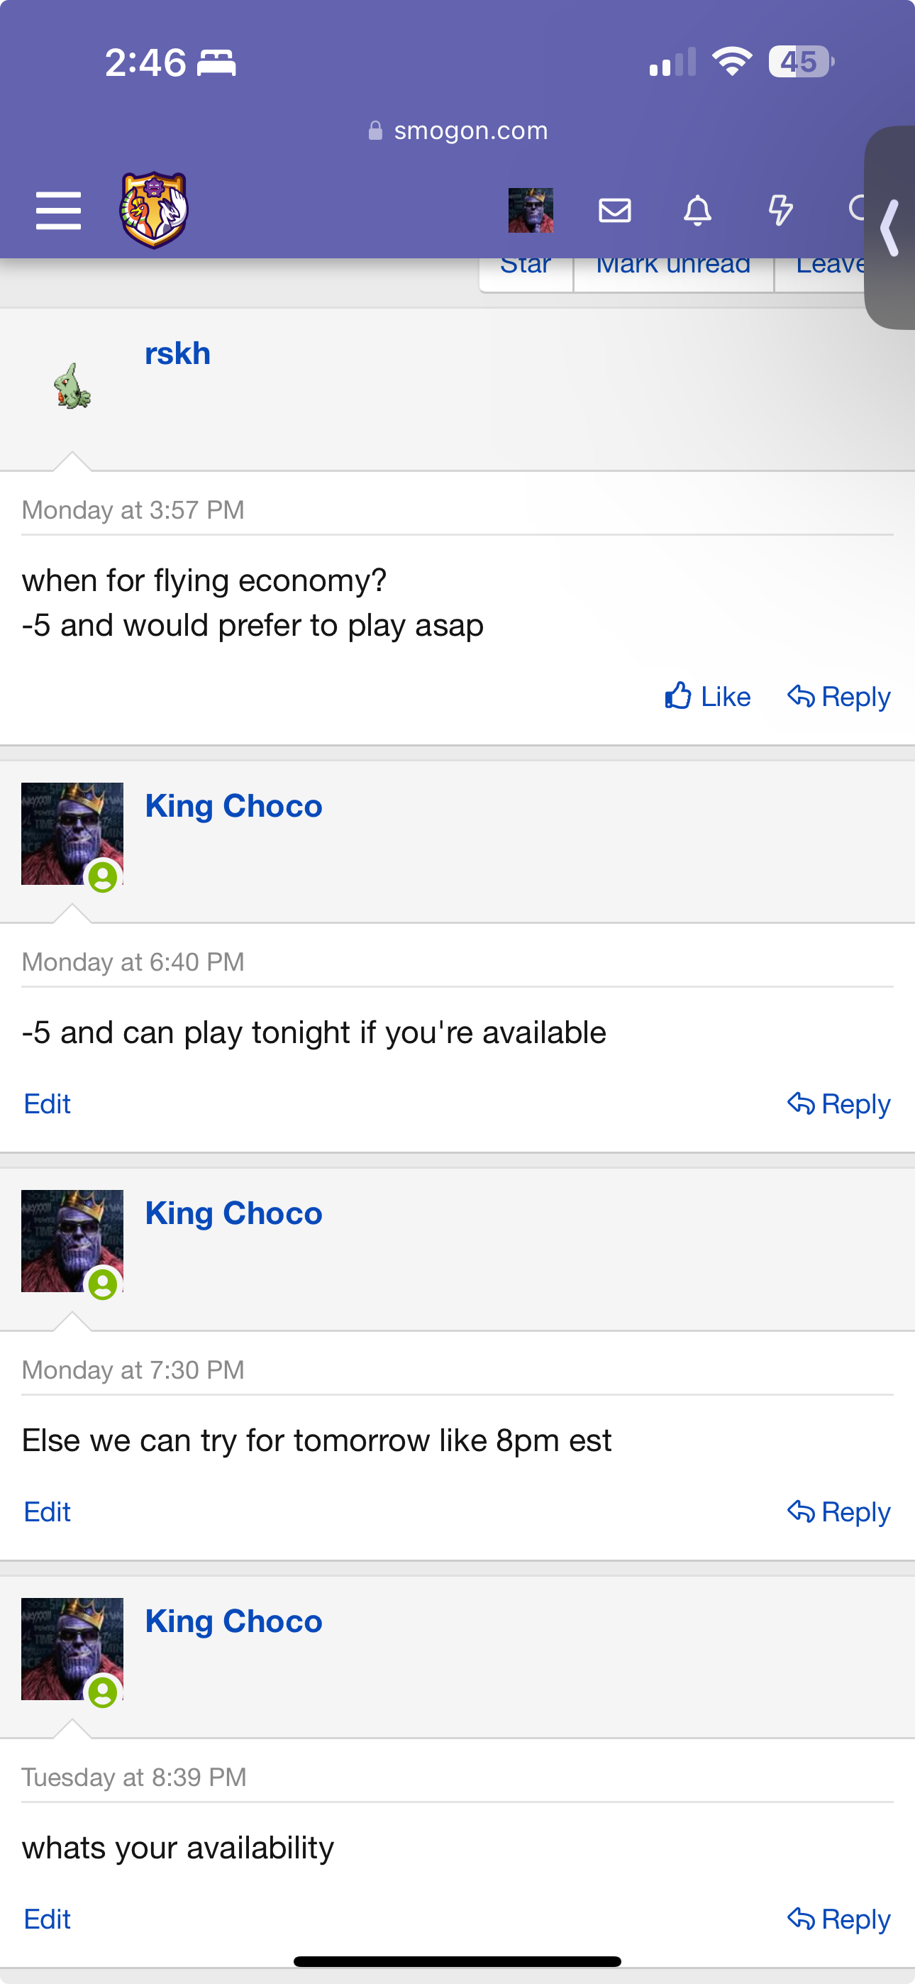
Task: Open the hamburger navigation menu
Action: pos(59,210)
